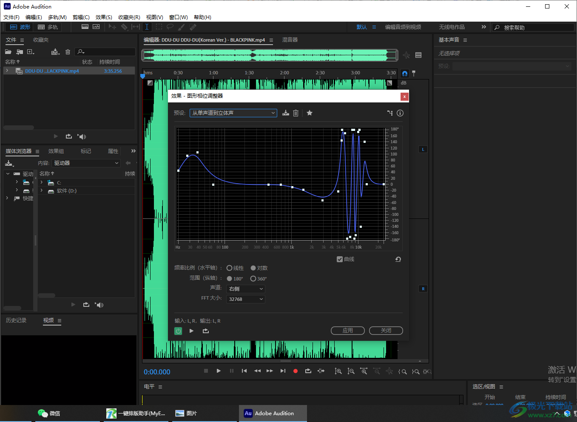Click the 搜索帮助 search help field

[533, 27]
